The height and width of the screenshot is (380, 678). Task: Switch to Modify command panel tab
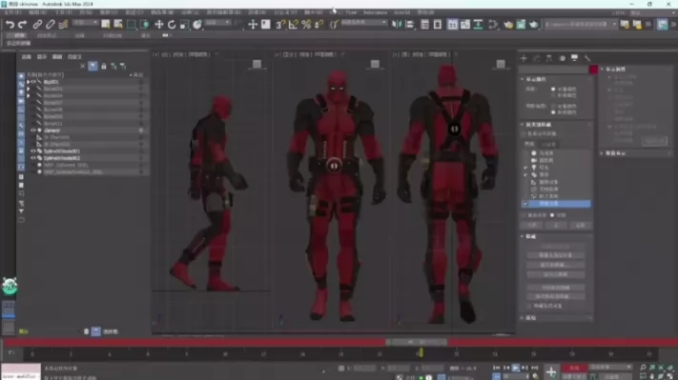tap(536, 58)
